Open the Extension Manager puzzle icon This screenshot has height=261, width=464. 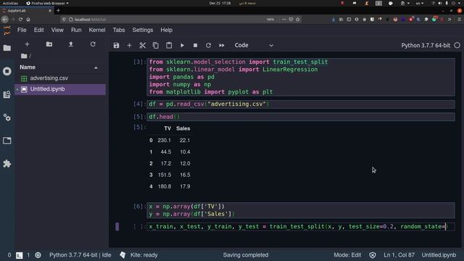(7, 164)
